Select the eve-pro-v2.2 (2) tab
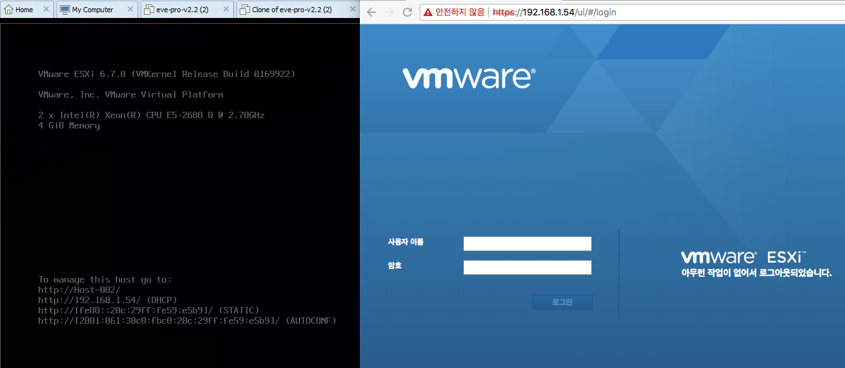The height and width of the screenshot is (368, 845). (187, 10)
